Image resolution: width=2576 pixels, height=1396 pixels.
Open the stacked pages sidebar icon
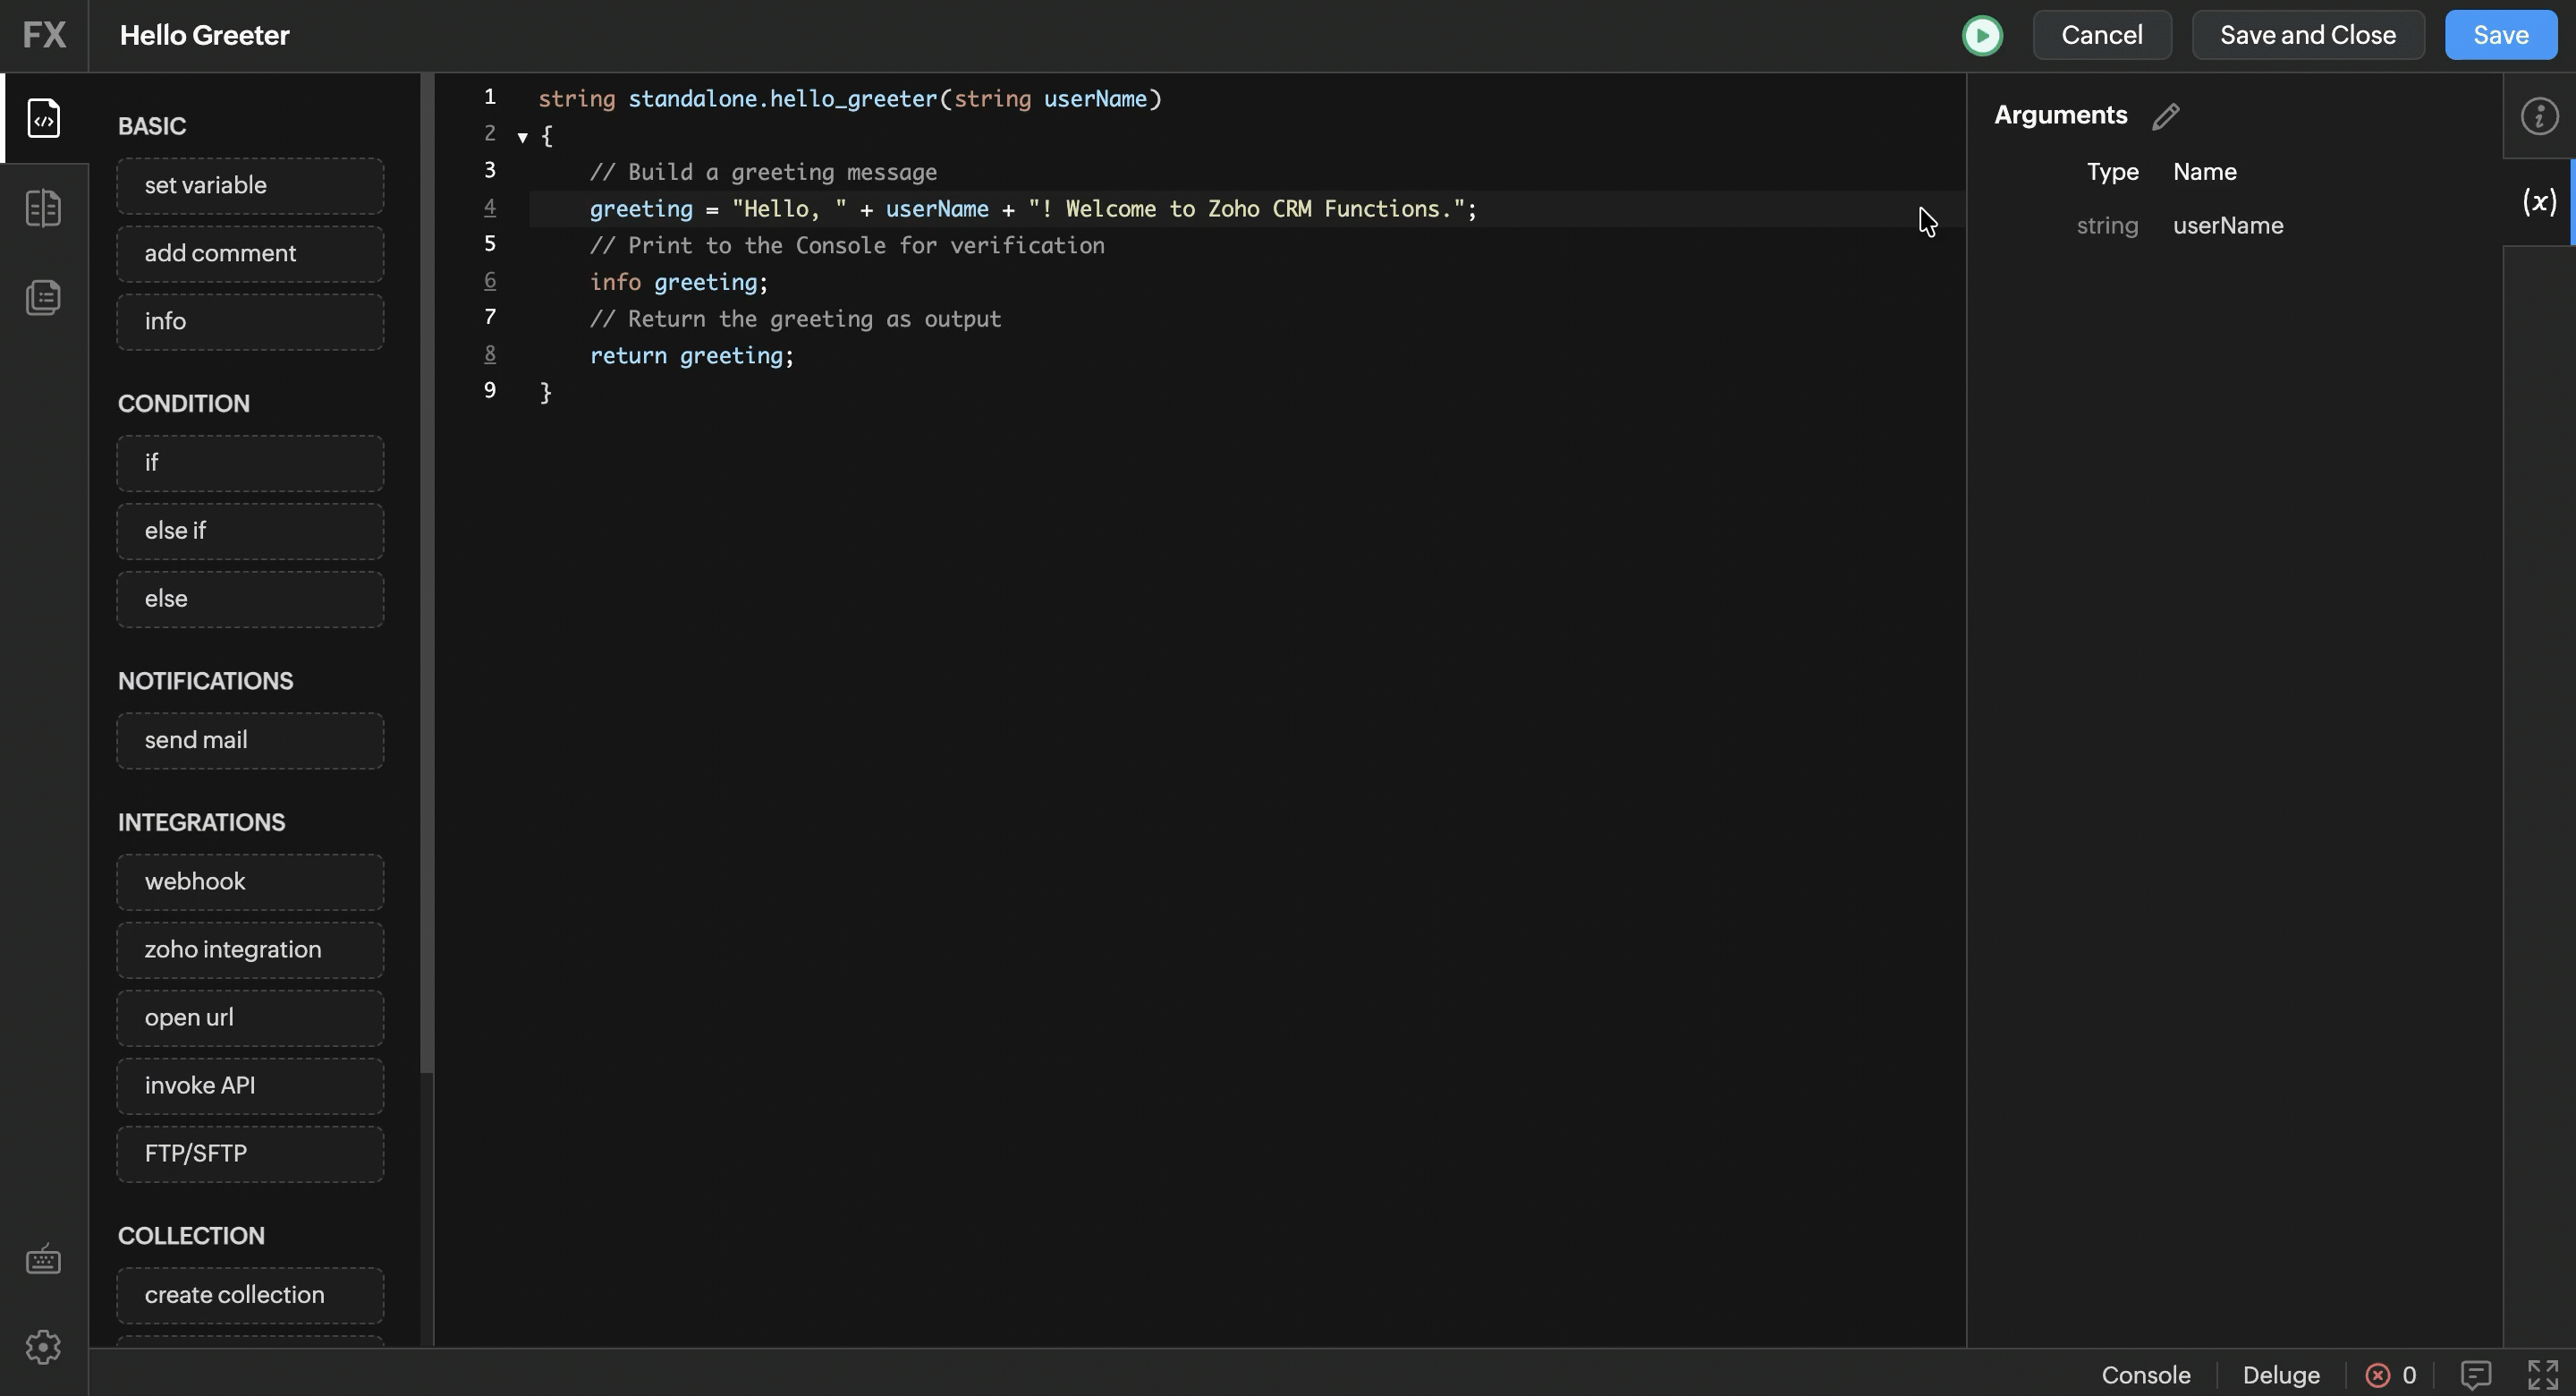pyautogui.click(x=43, y=297)
